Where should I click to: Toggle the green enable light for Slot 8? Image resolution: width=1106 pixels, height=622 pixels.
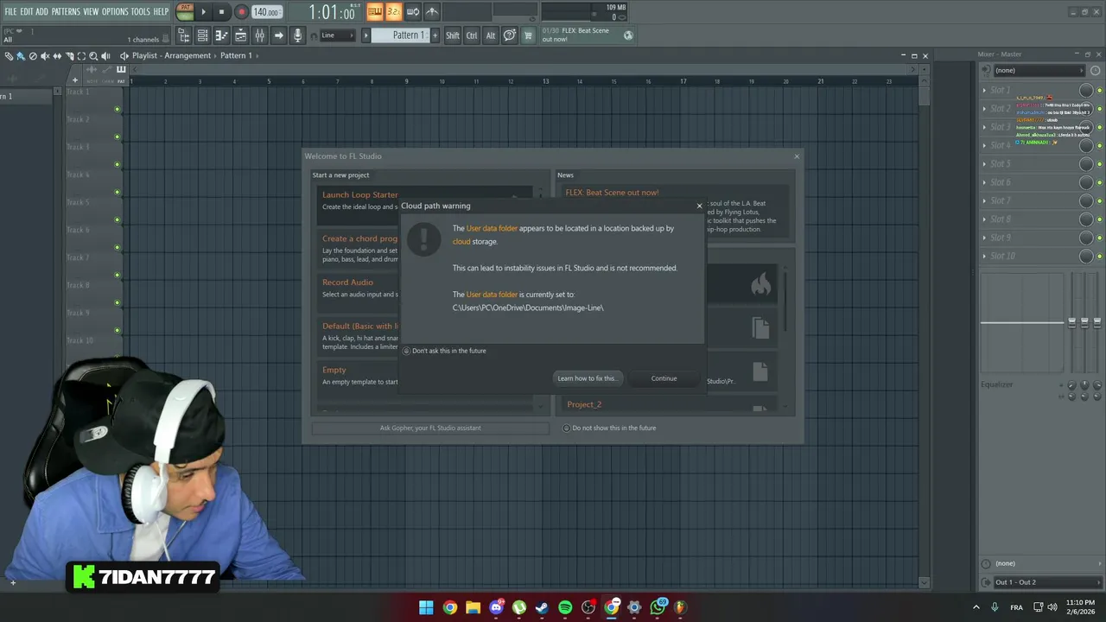click(x=1099, y=219)
